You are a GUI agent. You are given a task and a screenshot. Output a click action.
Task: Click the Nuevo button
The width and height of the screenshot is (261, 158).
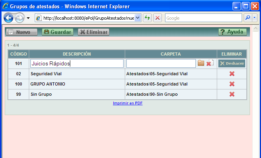pos(22,32)
